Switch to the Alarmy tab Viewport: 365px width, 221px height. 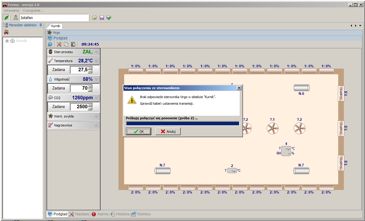point(100,214)
